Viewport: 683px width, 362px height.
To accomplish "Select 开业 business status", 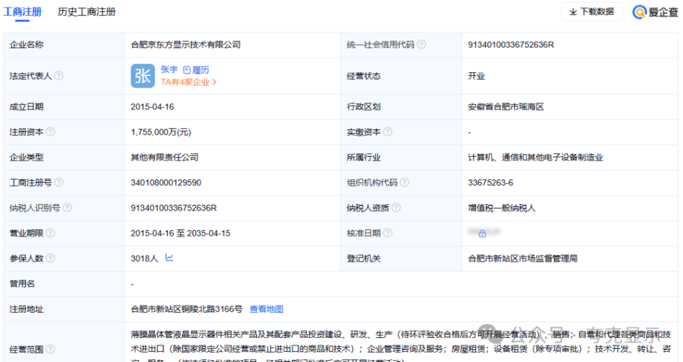I will pyautogui.click(x=476, y=76).
